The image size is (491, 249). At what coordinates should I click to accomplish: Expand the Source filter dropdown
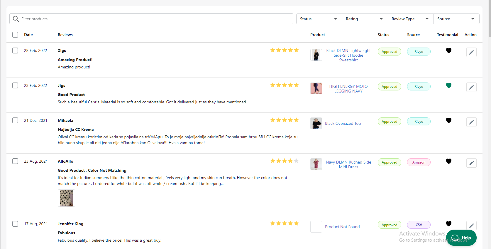456,18
